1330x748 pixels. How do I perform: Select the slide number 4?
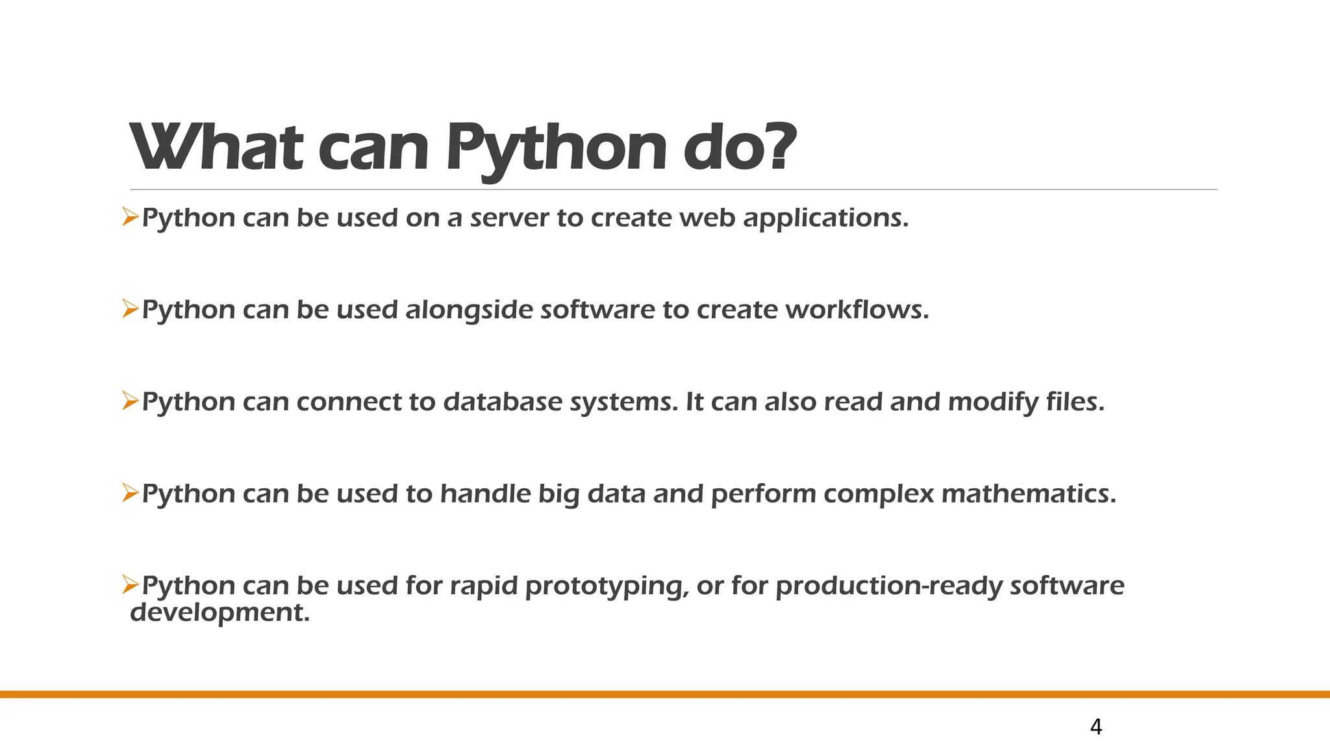pos(1096,727)
